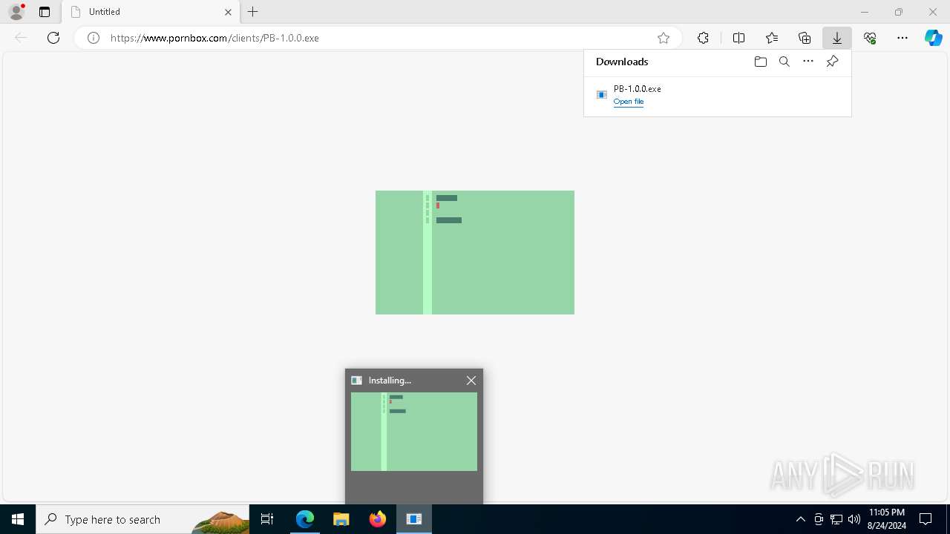
Task: Click the address bar URL field
Action: 379,38
